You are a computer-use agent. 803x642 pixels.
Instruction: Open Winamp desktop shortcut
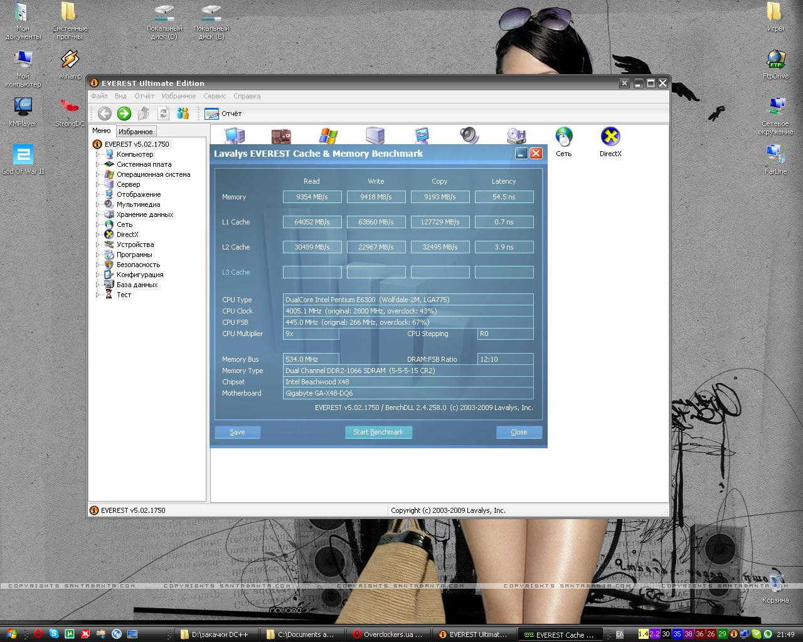(70, 65)
